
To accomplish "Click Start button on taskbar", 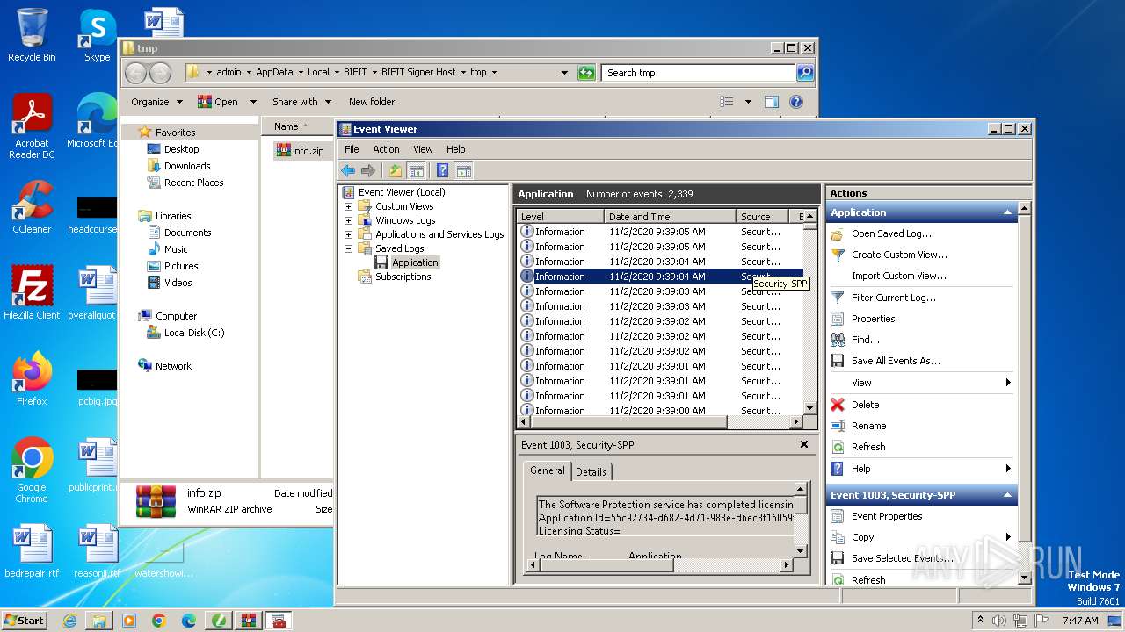I will [24, 621].
